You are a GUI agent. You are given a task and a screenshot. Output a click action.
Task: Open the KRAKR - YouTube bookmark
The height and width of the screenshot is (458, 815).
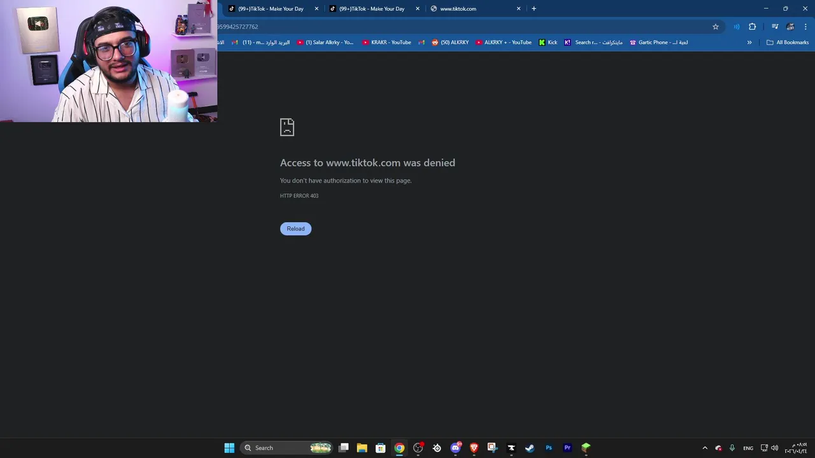tap(386, 43)
